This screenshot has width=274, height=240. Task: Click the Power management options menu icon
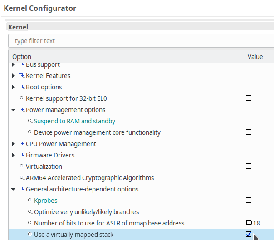pos(21,110)
